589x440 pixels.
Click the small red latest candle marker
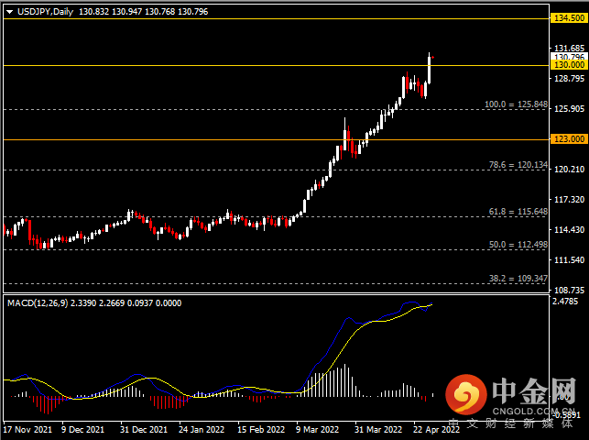click(433, 57)
